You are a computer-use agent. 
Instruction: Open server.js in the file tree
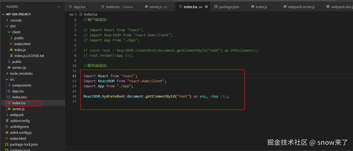(x=18, y=109)
